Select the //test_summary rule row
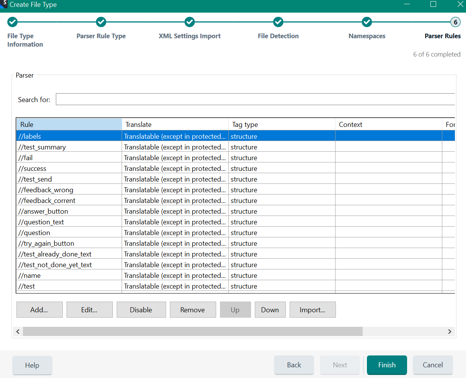 [236, 147]
